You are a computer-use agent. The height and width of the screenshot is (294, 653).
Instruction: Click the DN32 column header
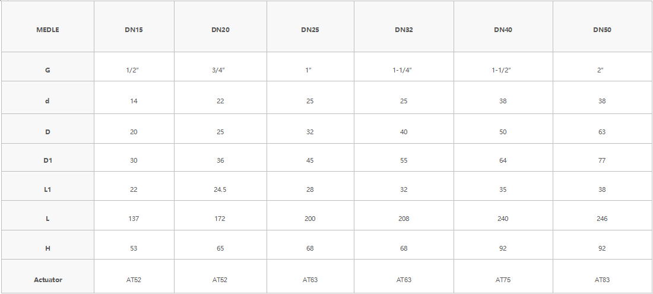[404, 30]
